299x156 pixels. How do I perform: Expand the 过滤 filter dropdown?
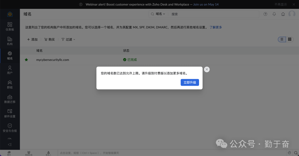point(68,40)
